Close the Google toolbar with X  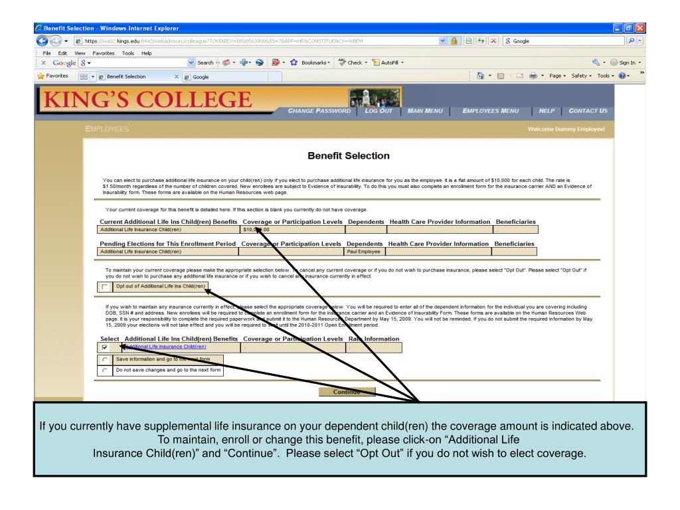pos(43,63)
